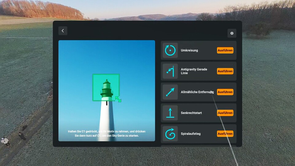Launch Spiralaufstieg using Ausführen button

pyautogui.click(x=225, y=134)
